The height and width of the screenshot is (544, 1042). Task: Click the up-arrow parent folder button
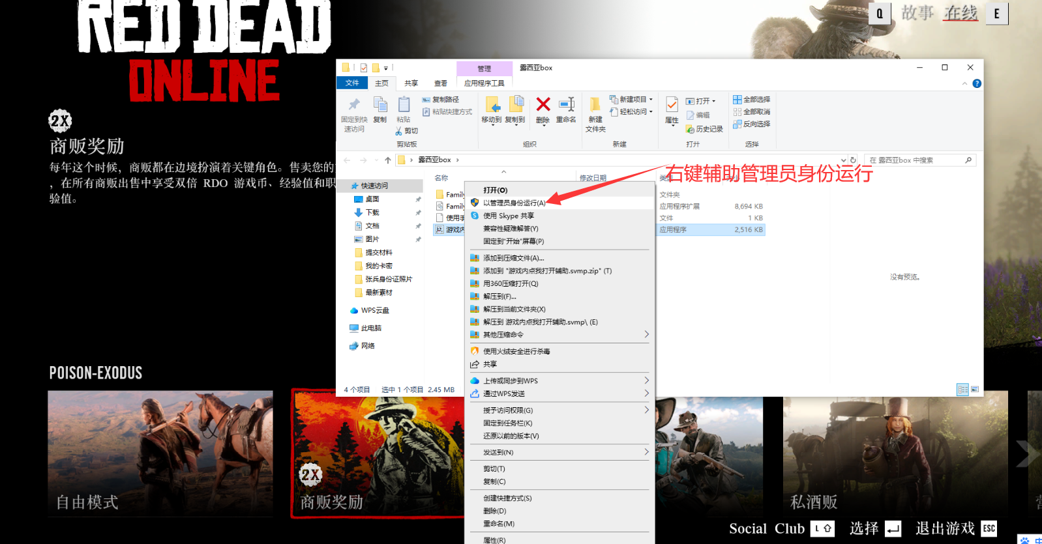[388, 160]
